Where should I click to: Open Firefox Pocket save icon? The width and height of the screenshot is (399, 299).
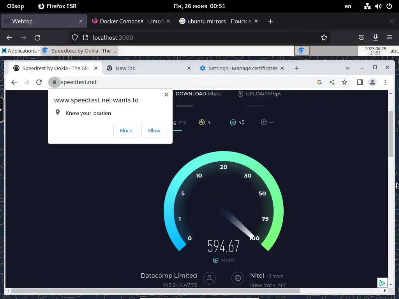(361, 38)
